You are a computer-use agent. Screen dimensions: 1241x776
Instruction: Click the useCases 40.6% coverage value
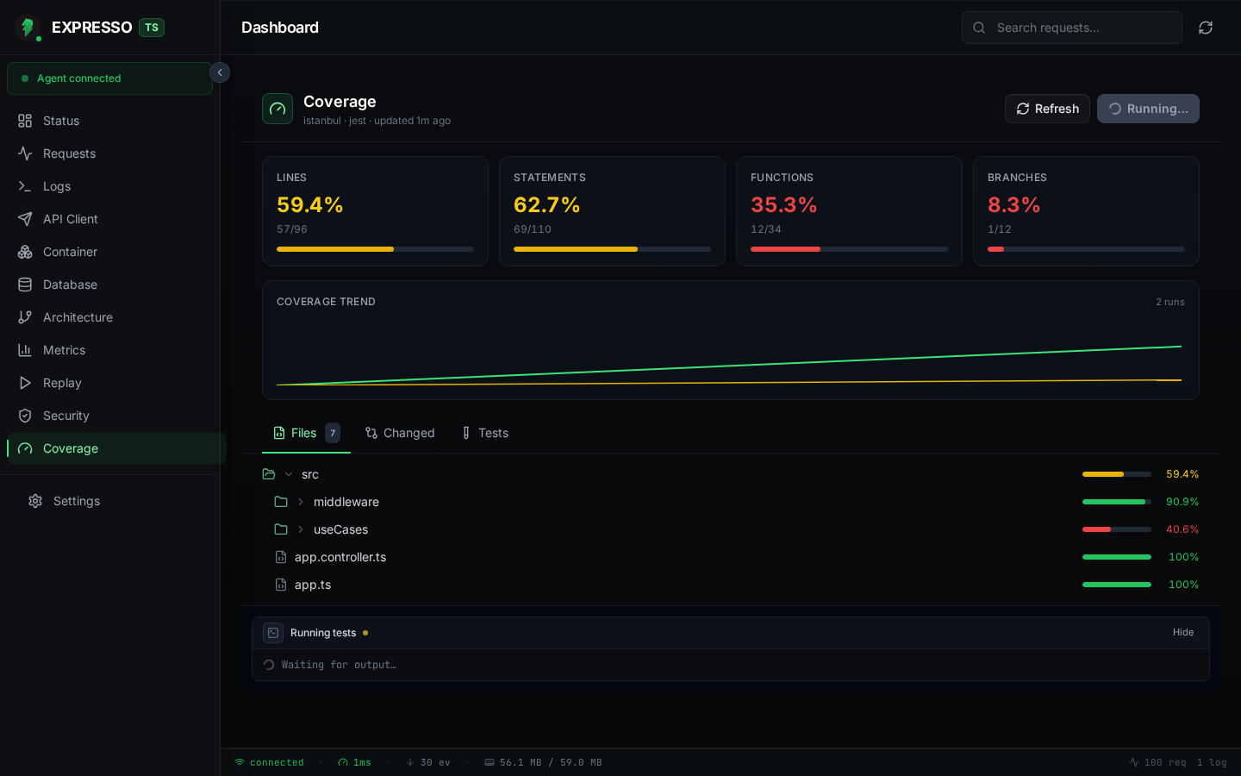[1182, 529]
